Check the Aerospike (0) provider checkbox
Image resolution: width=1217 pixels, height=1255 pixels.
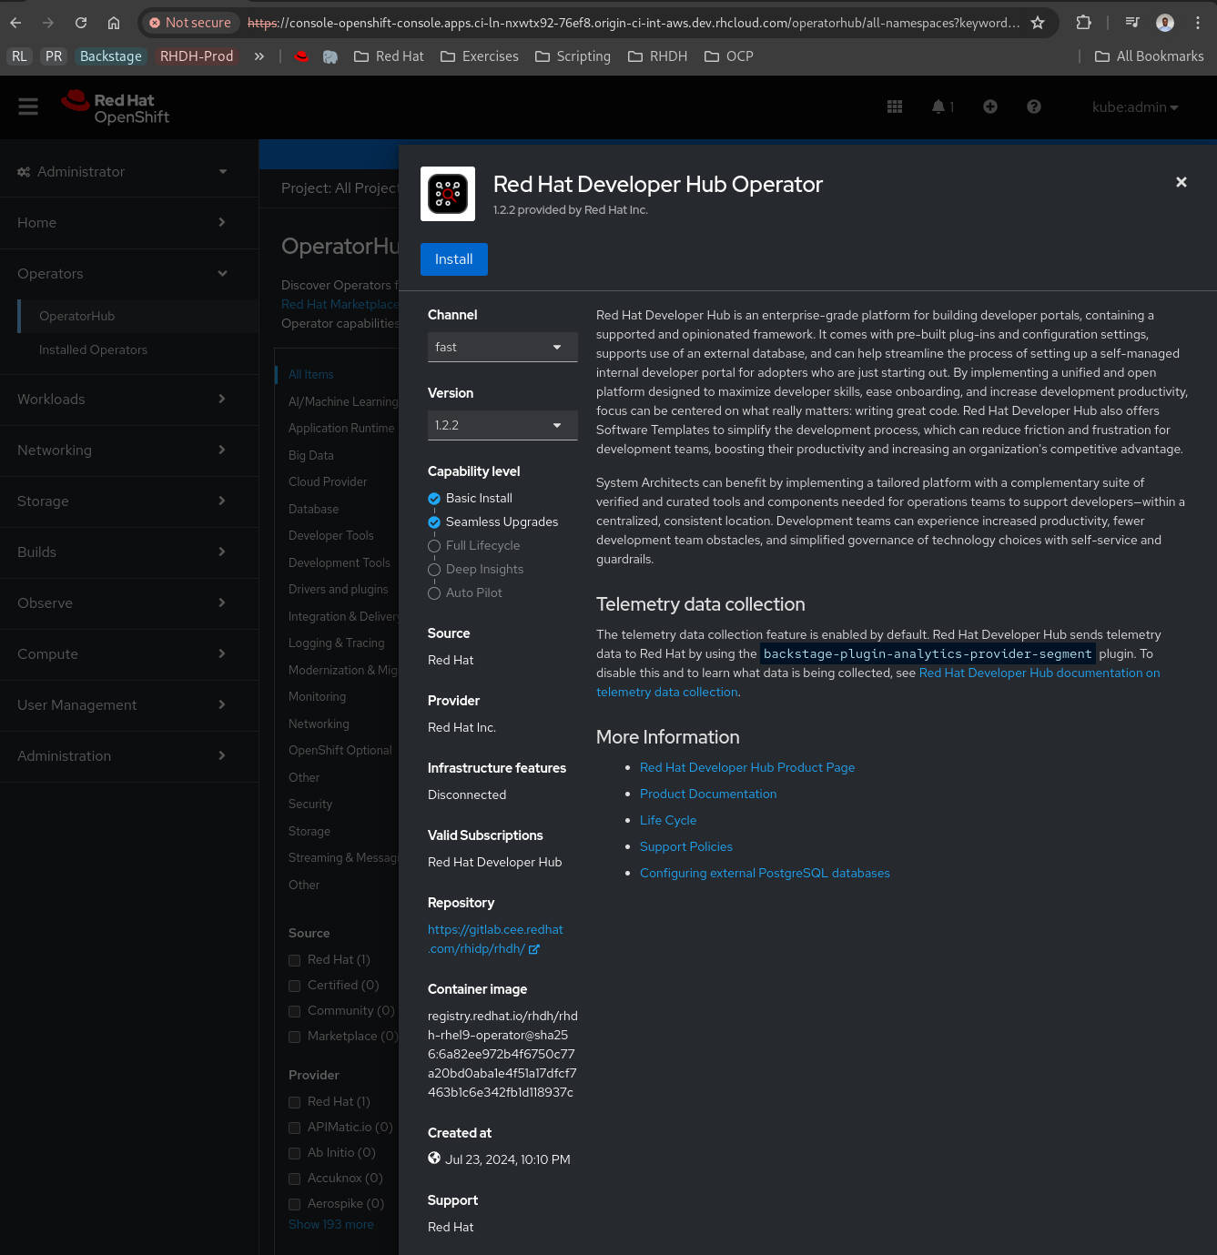click(294, 1204)
